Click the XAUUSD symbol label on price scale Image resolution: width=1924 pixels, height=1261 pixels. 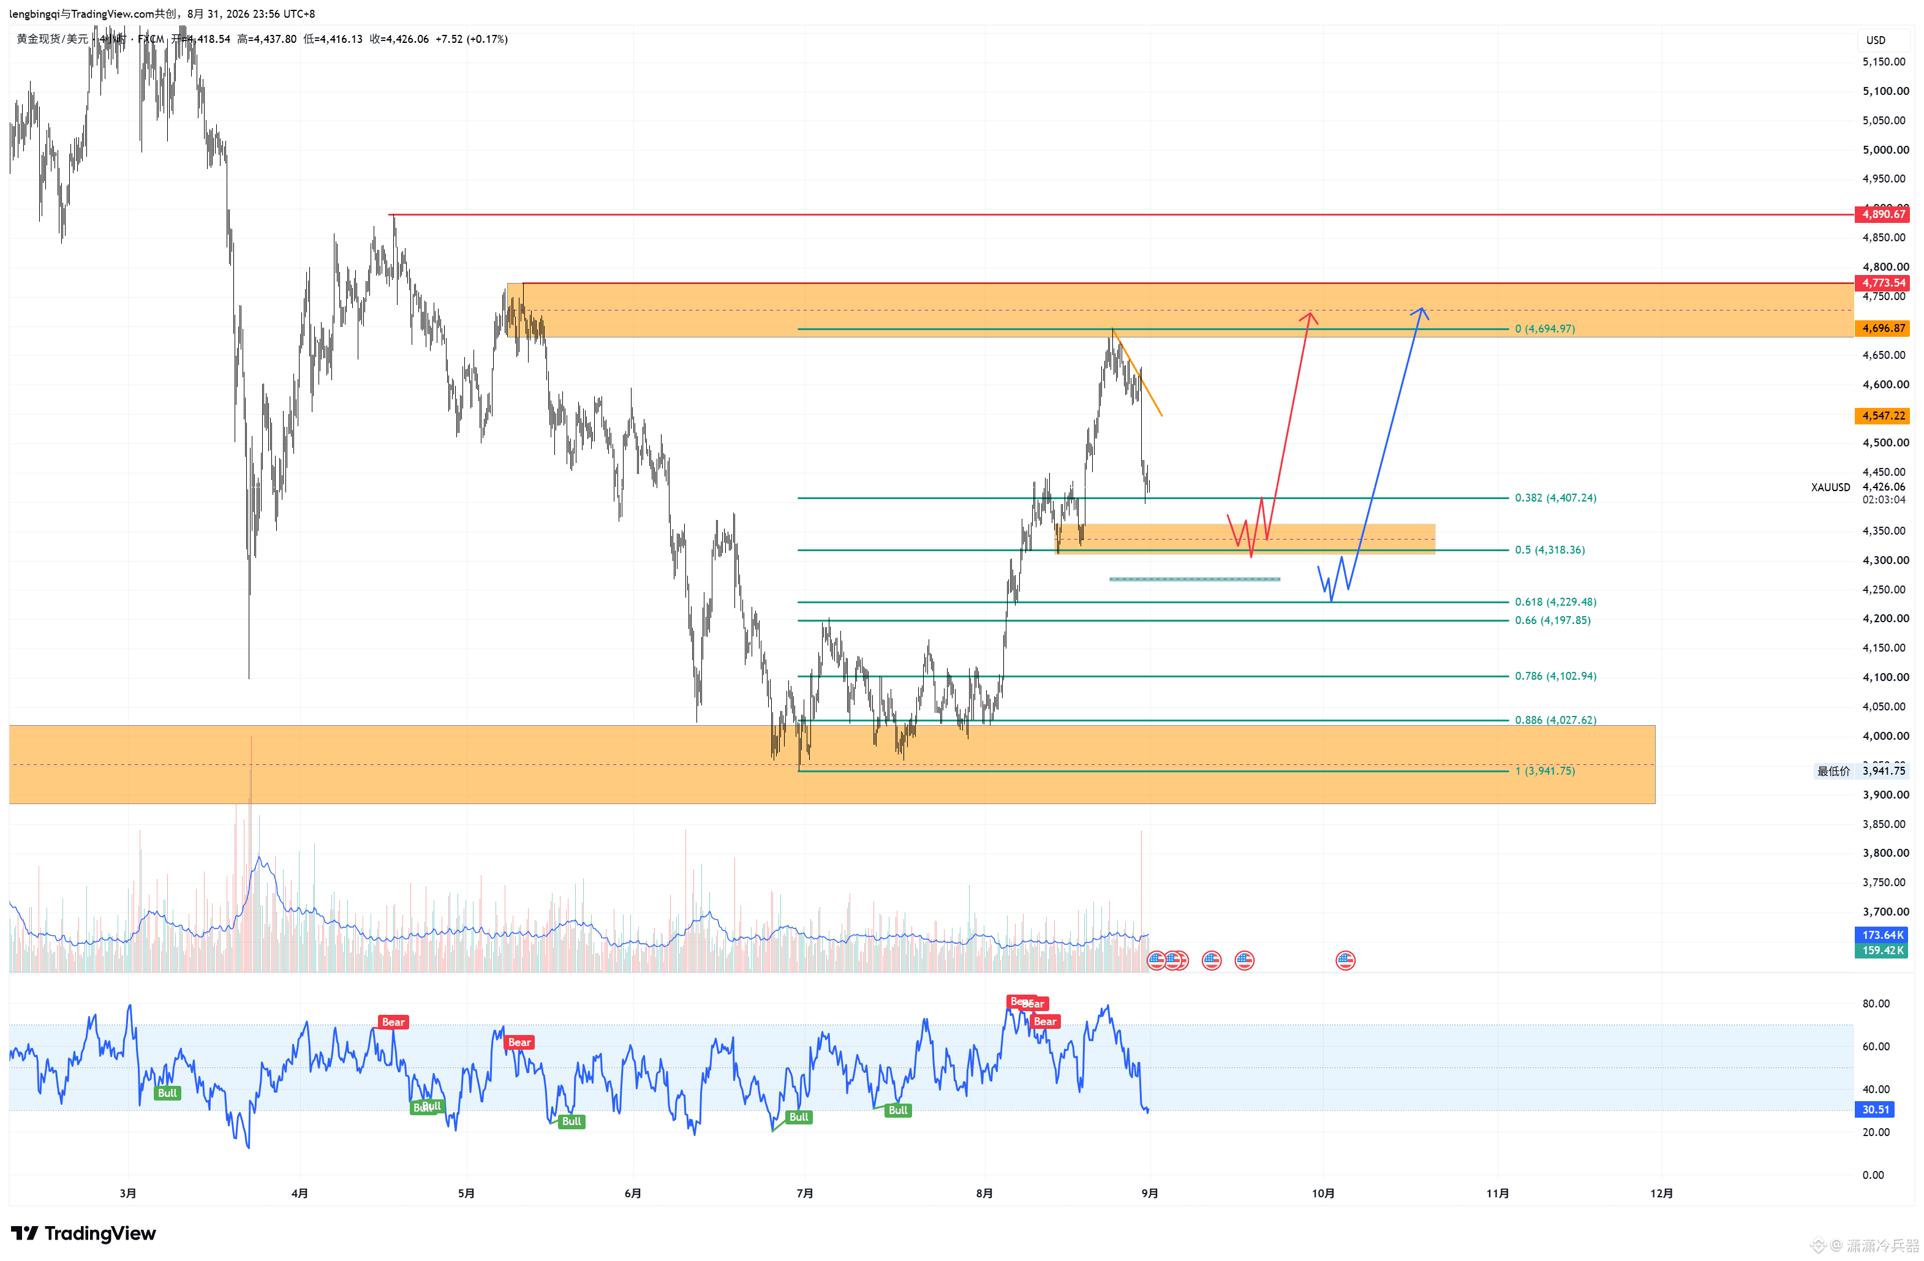pyautogui.click(x=1830, y=487)
